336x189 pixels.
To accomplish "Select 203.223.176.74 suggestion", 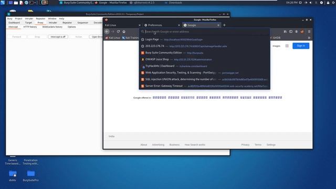I will click(204, 46).
